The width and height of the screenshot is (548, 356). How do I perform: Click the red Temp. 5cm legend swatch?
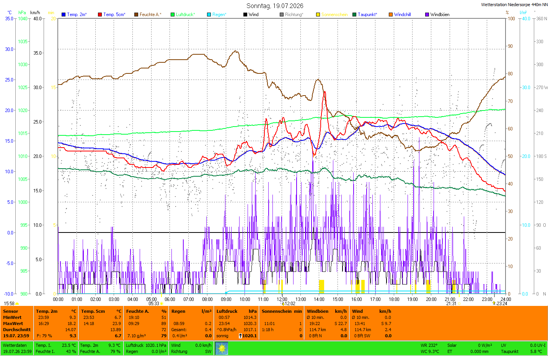[100, 15]
